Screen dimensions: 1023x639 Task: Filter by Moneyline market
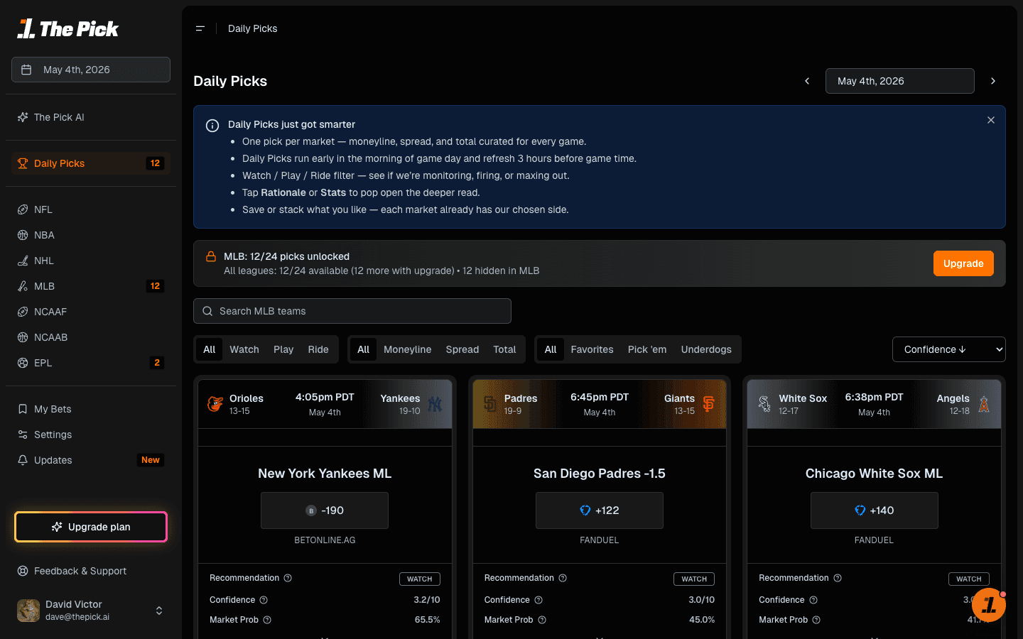(x=408, y=349)
